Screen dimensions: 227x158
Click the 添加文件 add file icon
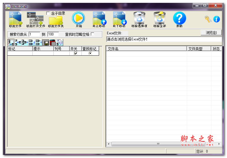click(x=16, y=20)
